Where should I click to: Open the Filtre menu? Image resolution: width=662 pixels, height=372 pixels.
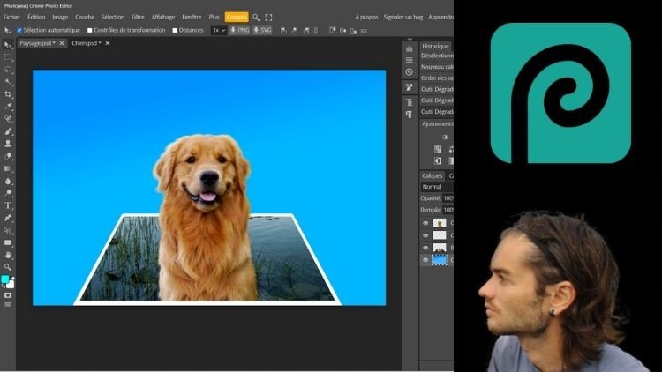pyautogui.click(x=138, y=17)
